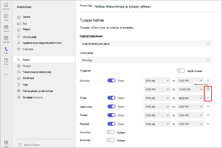Click the Puhelut breadcrumb link
The image size is (222, 148).
(86, 5)
